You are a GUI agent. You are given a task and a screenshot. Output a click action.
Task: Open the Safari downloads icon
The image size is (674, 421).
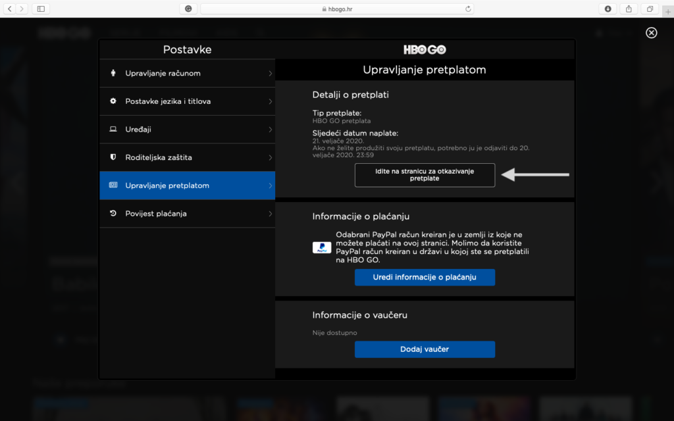point(608,9)
